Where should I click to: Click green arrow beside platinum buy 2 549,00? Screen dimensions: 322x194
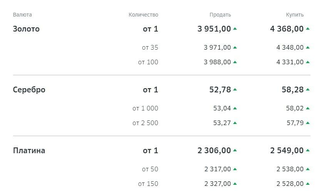(x=308, y=151)
